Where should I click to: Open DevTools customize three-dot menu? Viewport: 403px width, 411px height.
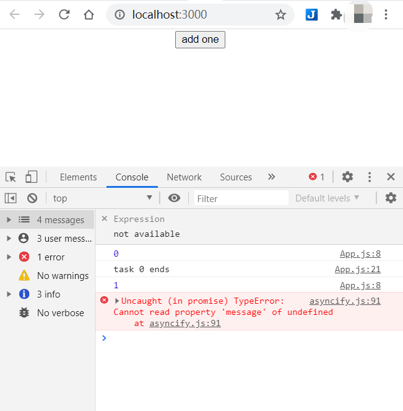coord(369,177)
